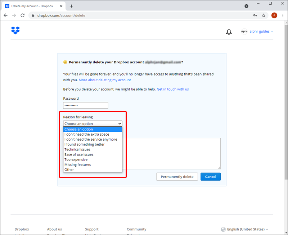Open Chrome profile avatar

click(x=274, y=15)
